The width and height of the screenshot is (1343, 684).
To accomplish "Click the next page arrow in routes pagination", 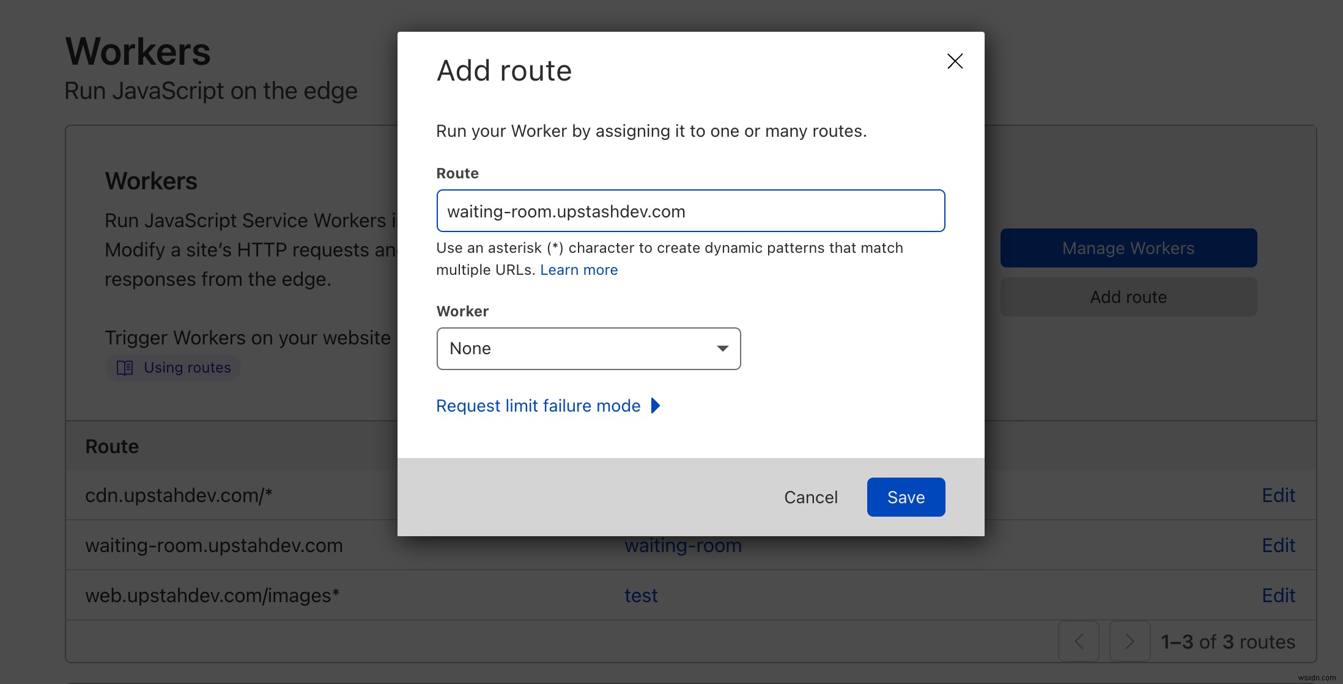I will [1129, 641].
